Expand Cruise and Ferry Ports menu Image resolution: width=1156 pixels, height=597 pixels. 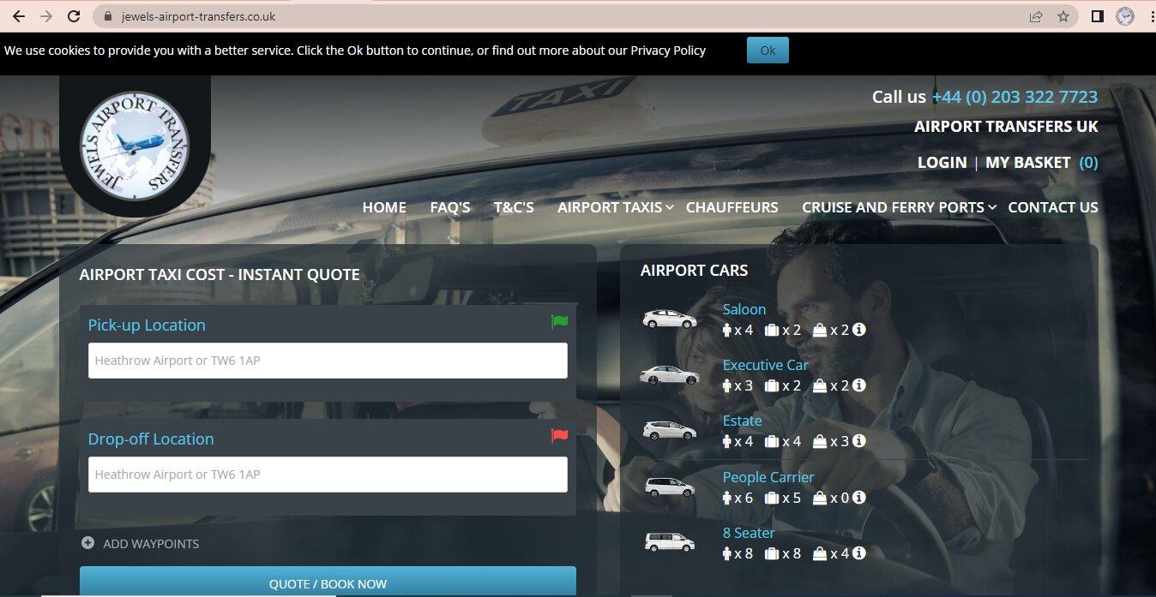coord(899,207)
